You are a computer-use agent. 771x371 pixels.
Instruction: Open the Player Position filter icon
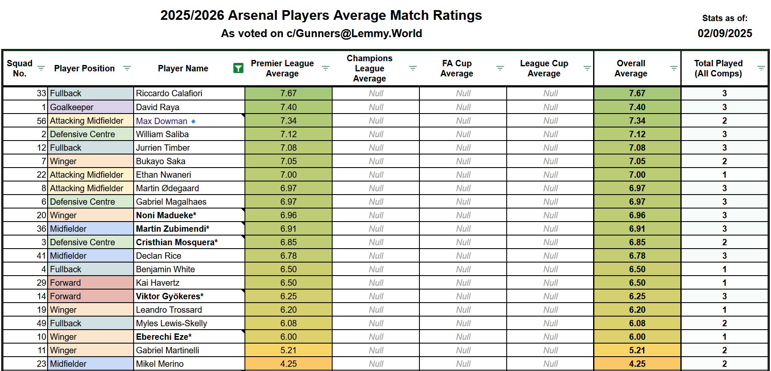pos(127,68)
